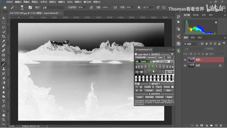Switch to the 通道 tab
227x128 pixels.
pyautogui.click(x=193, y=38)
